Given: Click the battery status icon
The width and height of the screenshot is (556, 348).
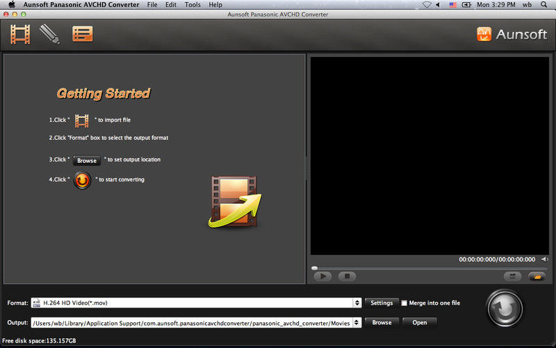Looking at the screenshot, I should coord(466,5).
